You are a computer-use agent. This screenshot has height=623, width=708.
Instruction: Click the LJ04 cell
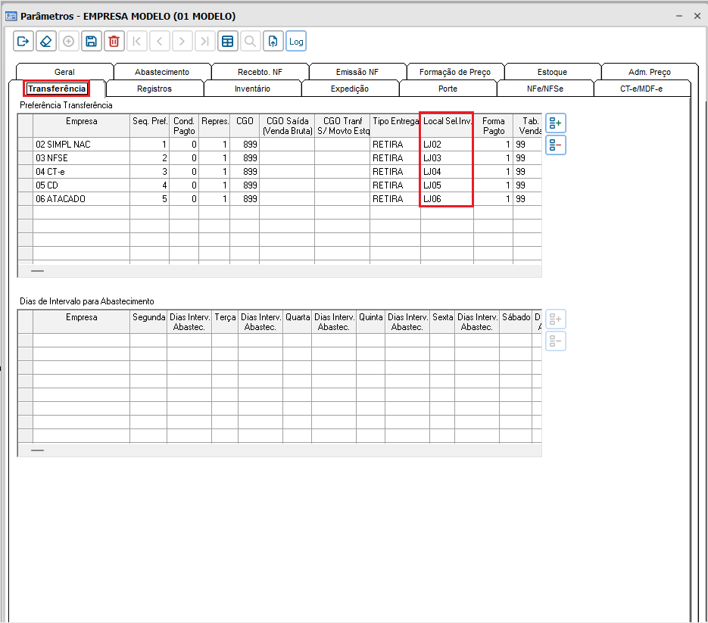click(x=447, y=172)
